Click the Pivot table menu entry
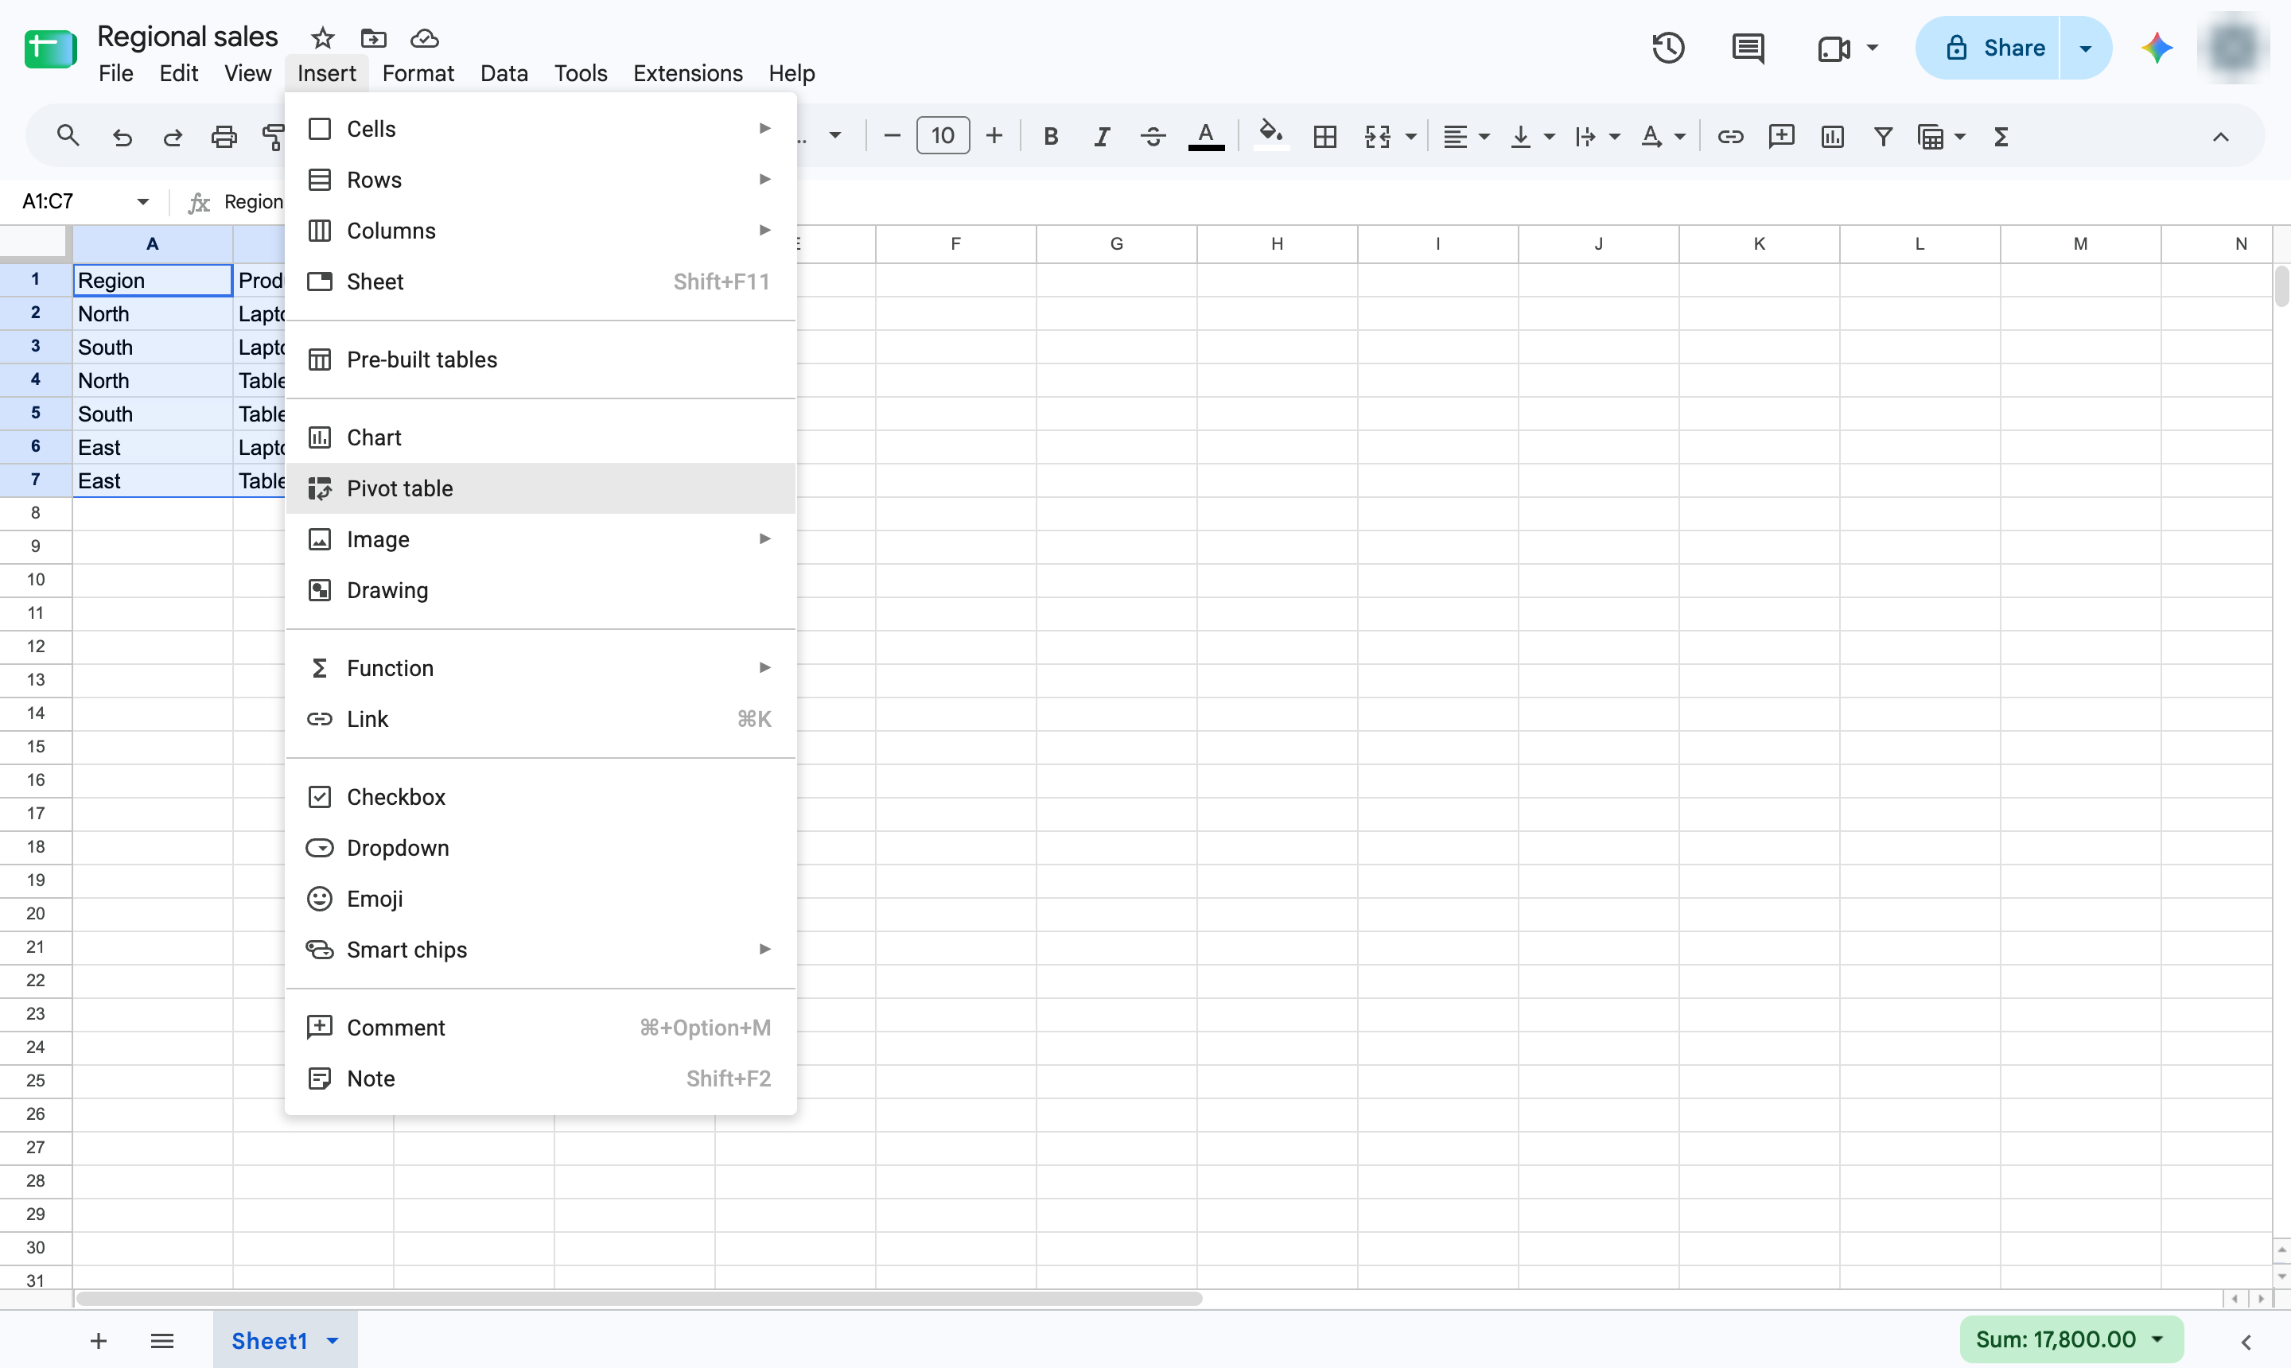The image size is (2291, 1368). tap(540, 488)
